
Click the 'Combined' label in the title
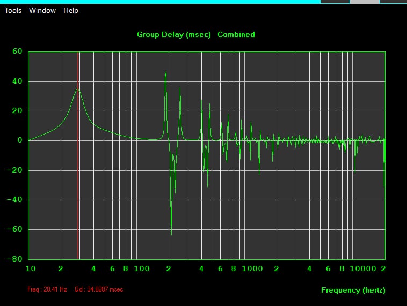(236, 34)
